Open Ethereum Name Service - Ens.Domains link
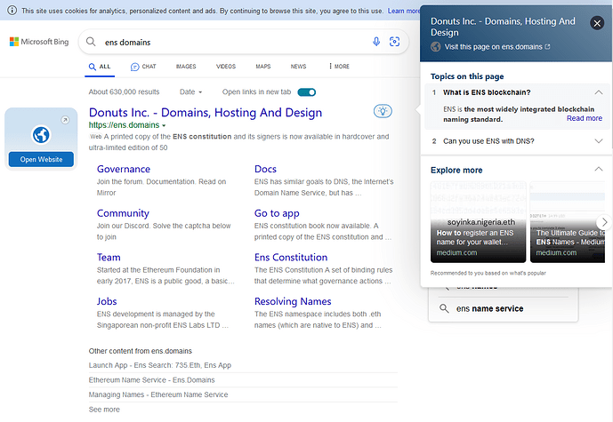 (151, 380)
